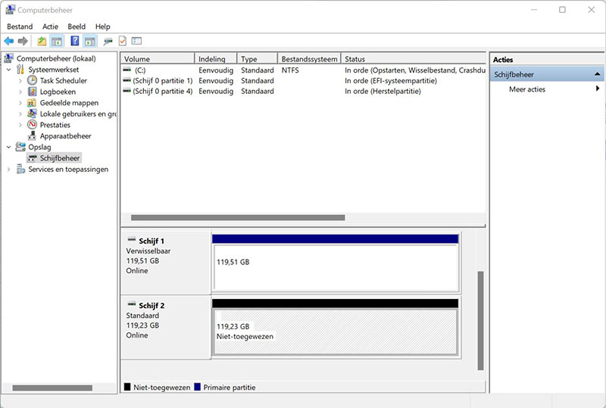The height and width of the screenshot is (408, 606).
Task: Click status In orde (Herstelpartitie)
Action: coord(383,91)
